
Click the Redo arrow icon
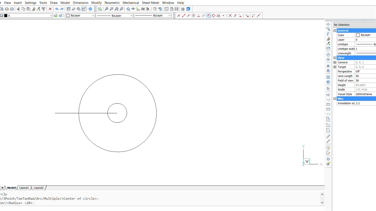point(62,9)
